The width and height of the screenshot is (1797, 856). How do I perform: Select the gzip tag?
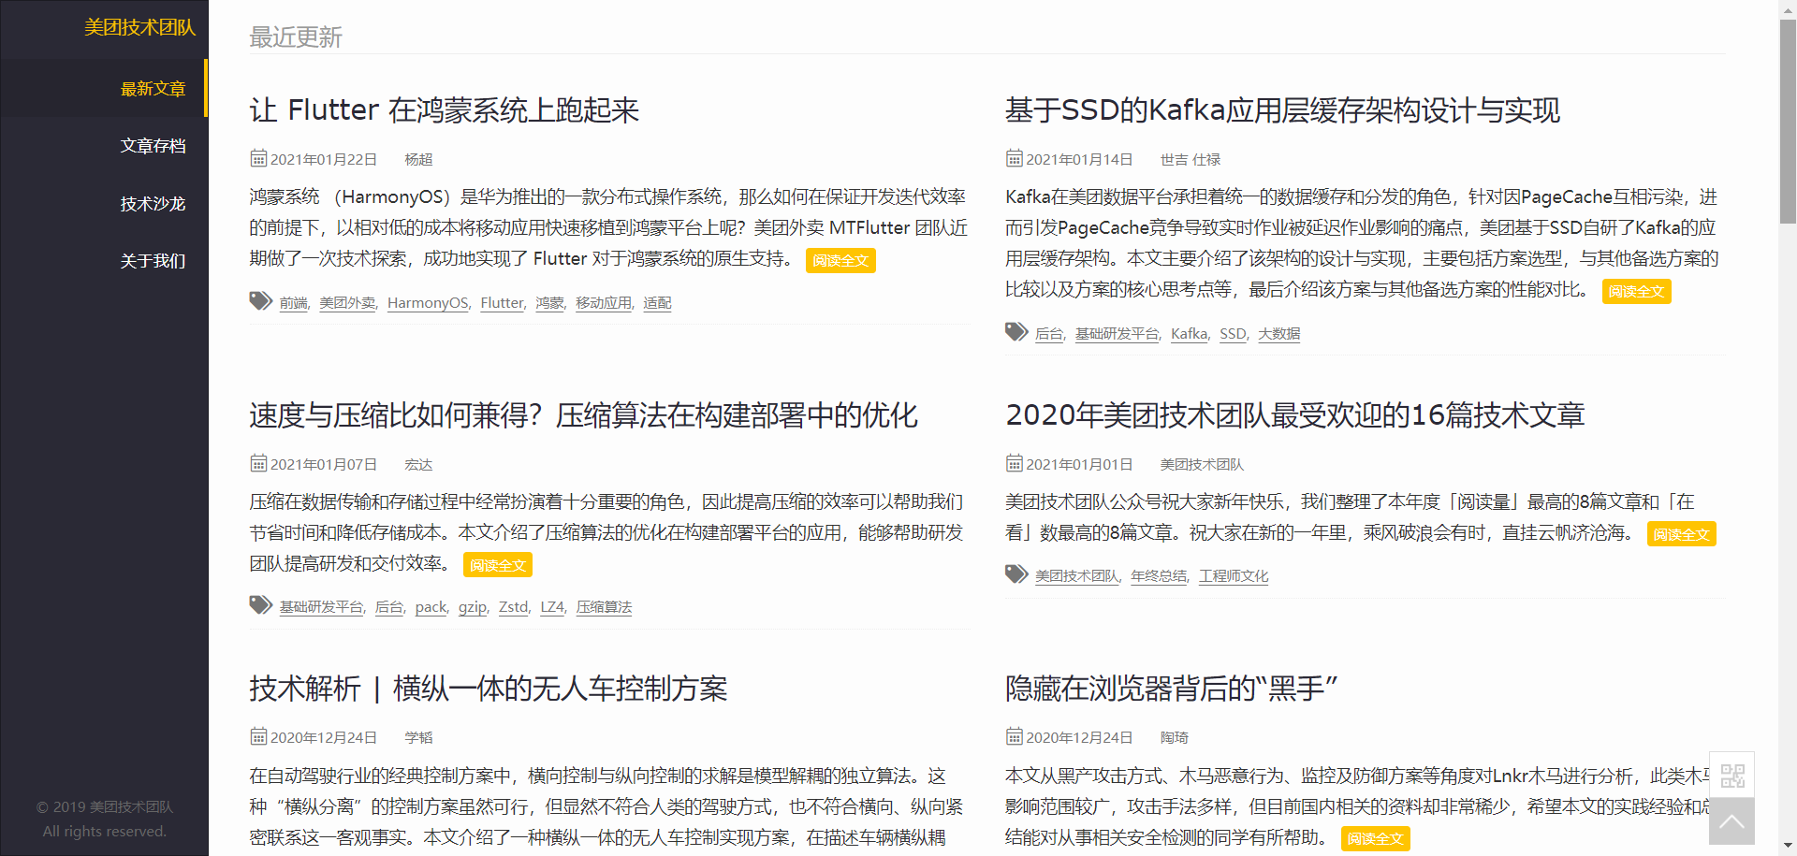pyautogui.click(x=473, y=607)
